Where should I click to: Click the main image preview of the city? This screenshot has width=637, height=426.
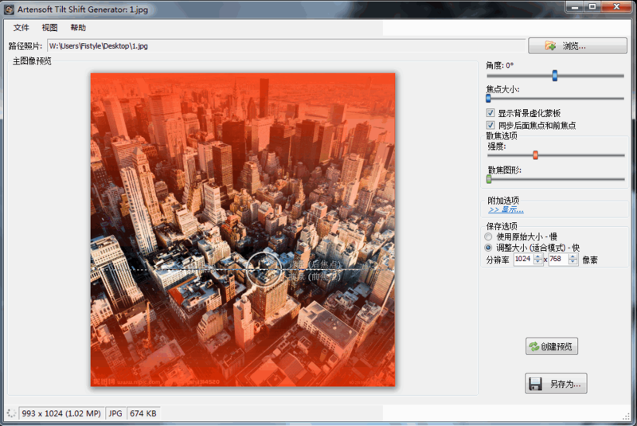243,230
